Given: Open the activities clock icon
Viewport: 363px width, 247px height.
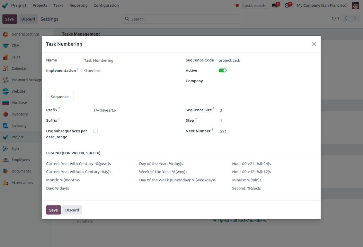Looking at the screenshot, I should (287, 5).
